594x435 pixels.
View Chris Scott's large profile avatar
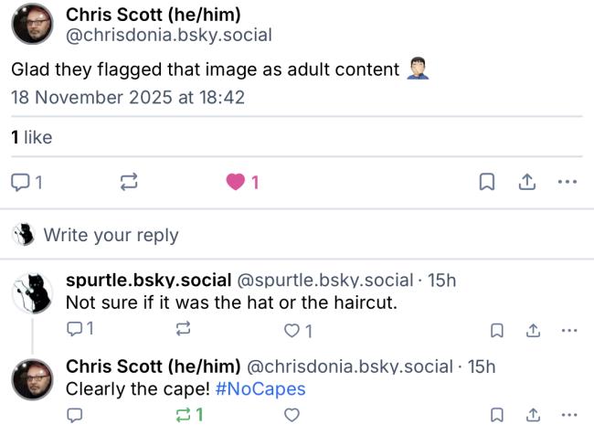tap(32, 23)
